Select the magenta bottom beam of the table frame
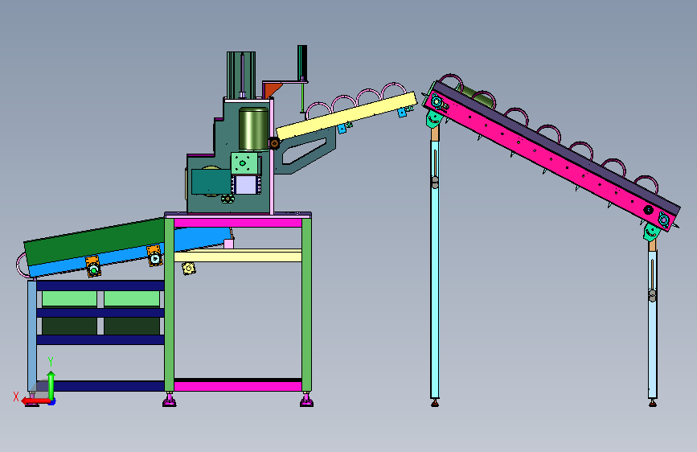697x452 pixels. [x=238, y=385]
